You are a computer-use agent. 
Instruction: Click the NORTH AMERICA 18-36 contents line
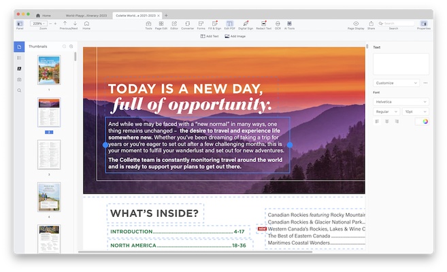(x=180, y=245)
